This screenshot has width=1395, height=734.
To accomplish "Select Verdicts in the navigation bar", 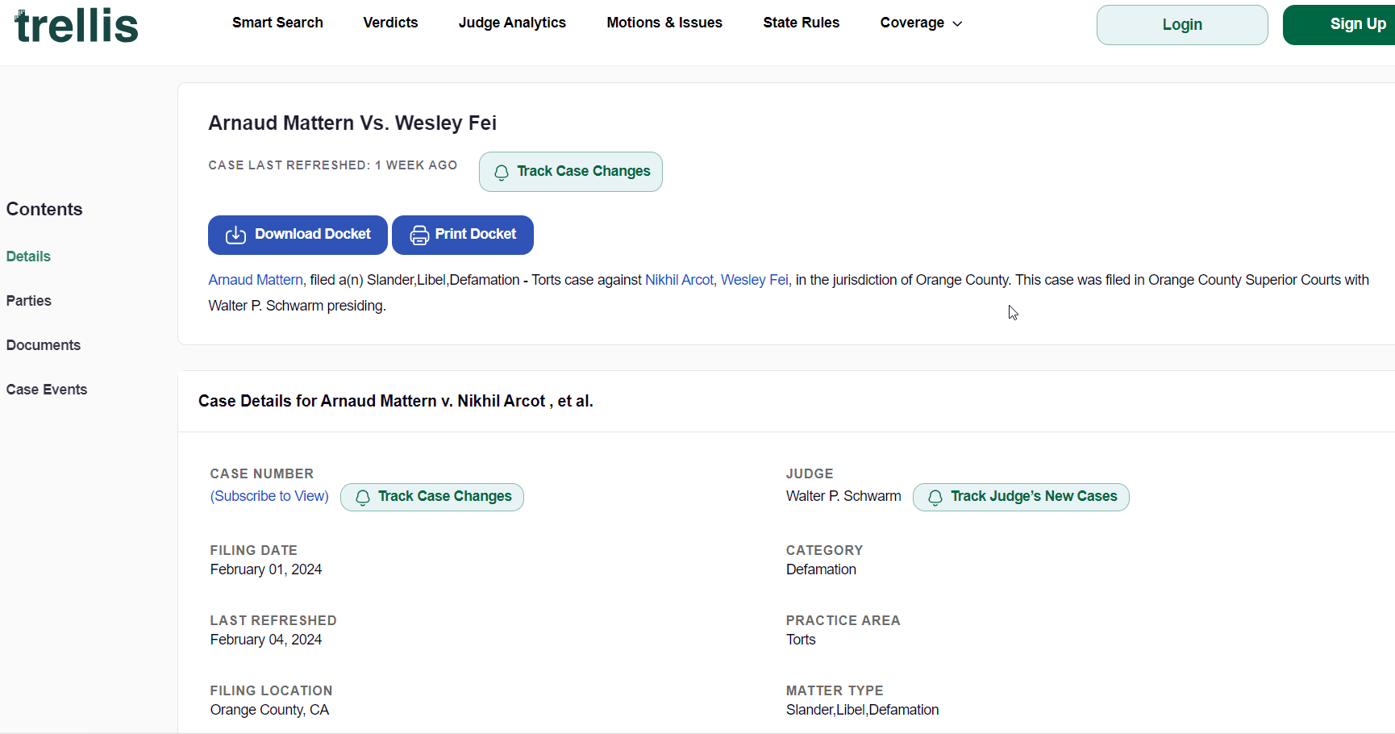I will 390,23.
